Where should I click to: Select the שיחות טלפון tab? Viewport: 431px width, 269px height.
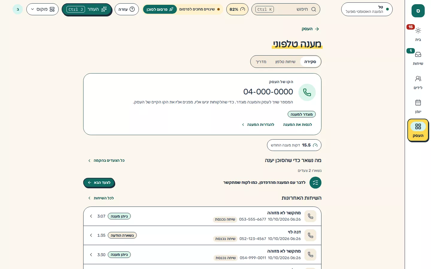click(285, 62)
